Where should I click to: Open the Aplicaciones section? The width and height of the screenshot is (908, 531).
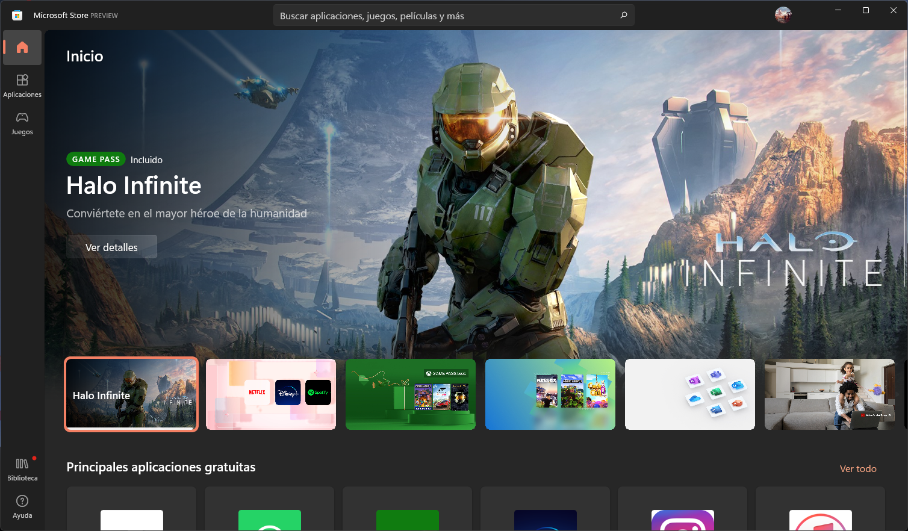(x=22, y=85)
